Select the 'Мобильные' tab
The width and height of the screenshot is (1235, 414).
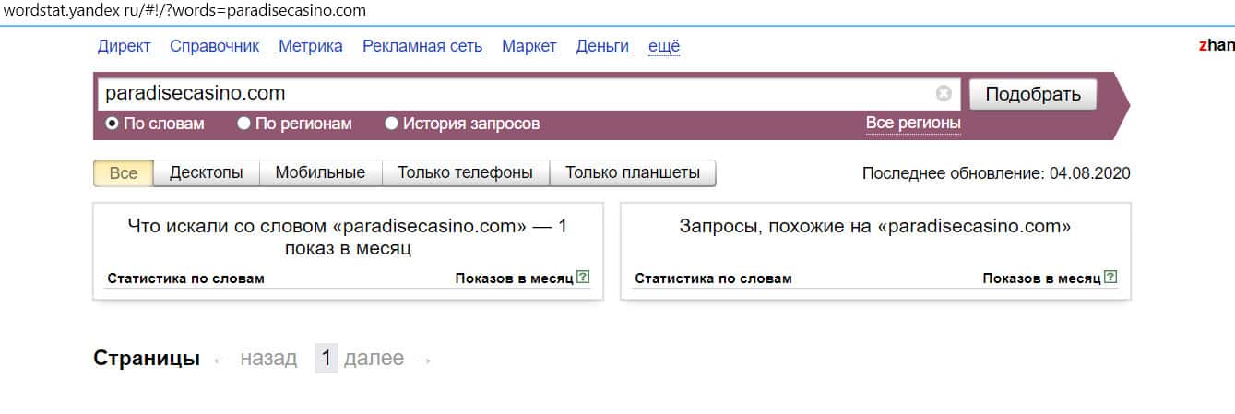coord(320,172)
